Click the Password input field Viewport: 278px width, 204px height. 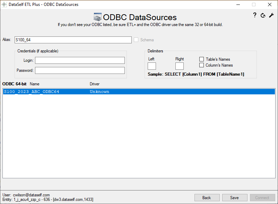[80, 70]
